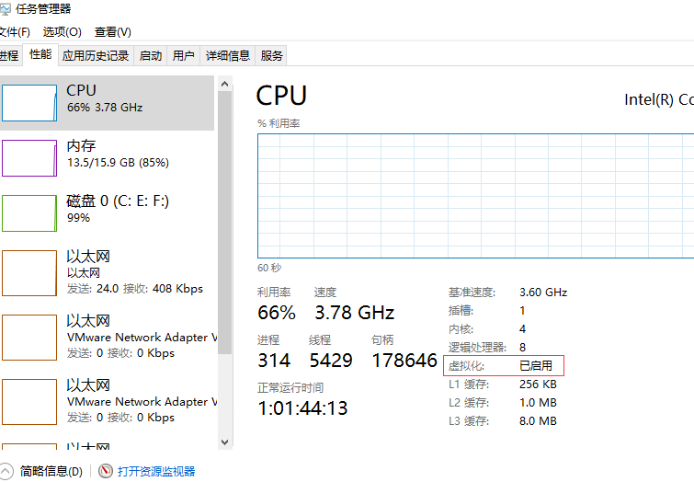Click the sidebar scroll down arrow
The image size is (694, 482).
(224, 442)
